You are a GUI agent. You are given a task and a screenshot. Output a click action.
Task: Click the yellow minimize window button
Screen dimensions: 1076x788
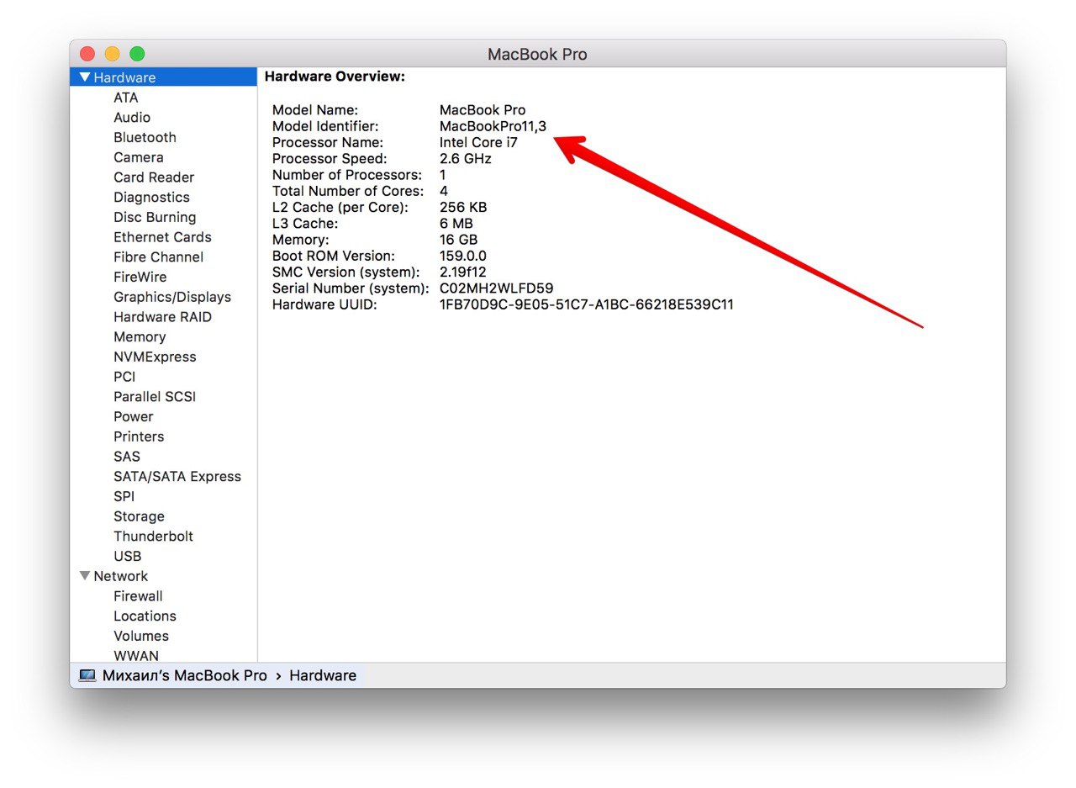coord(112,54)
